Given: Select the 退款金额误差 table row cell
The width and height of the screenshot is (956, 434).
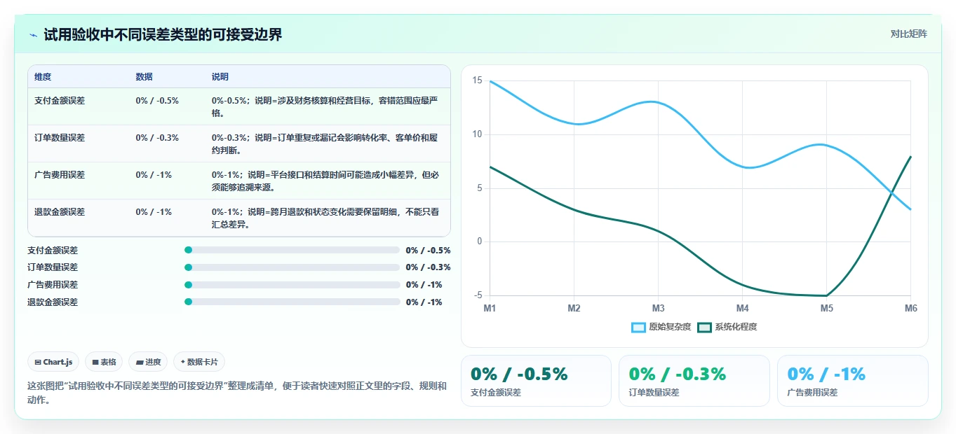Looking at the screenshot, I should pos(60,212).
